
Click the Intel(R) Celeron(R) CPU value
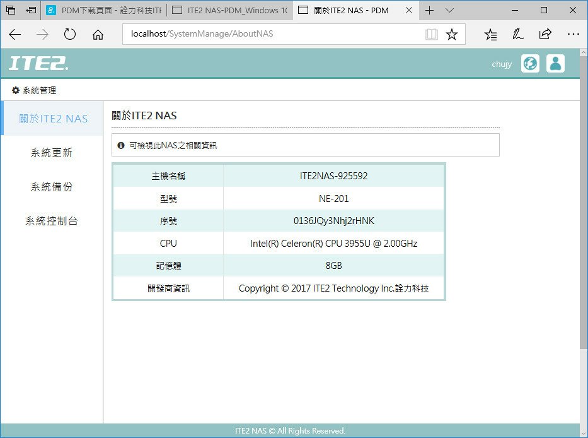tap(334, 244)
